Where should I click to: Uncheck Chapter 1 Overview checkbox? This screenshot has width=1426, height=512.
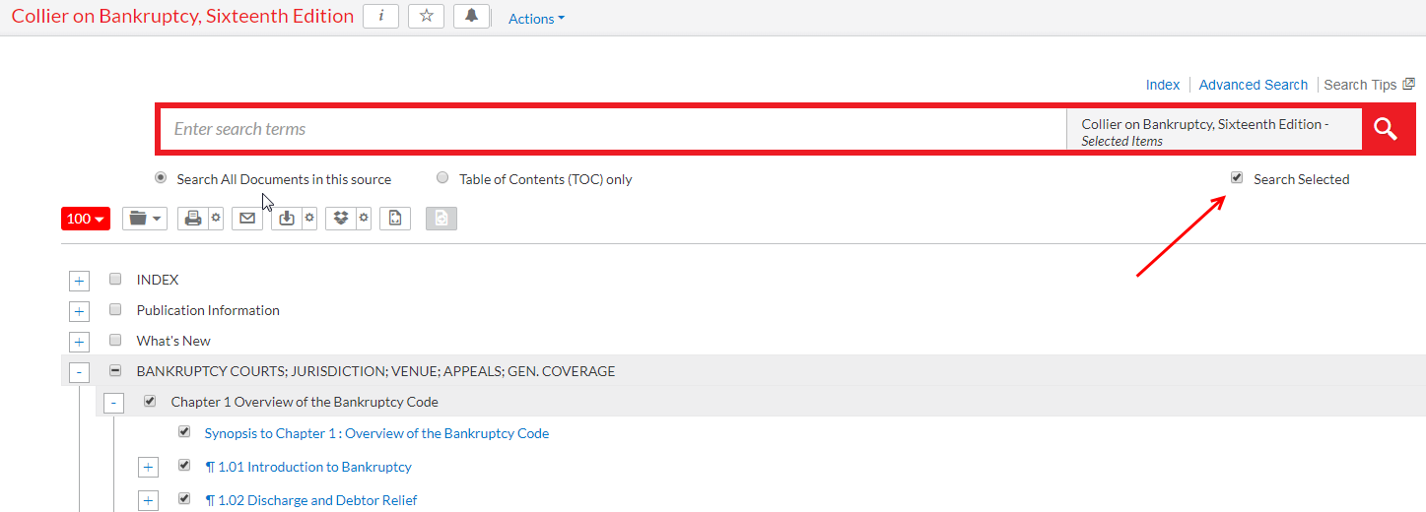point(150,401)
